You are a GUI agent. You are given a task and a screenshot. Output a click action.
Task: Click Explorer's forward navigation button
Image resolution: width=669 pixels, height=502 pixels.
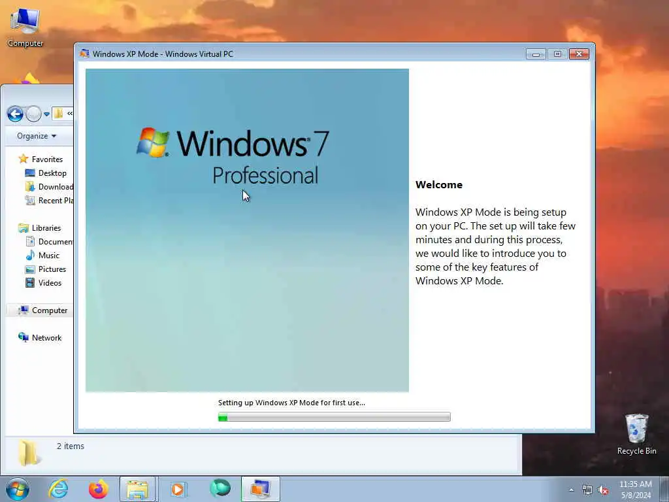click(33, 114)
